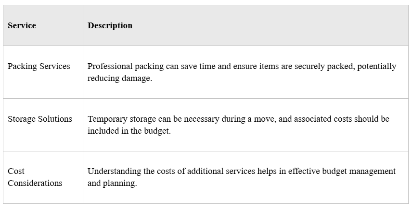Click the phrase 'reducing damage.'
This screenshot has width=412, height=207.
click(119, 78)
